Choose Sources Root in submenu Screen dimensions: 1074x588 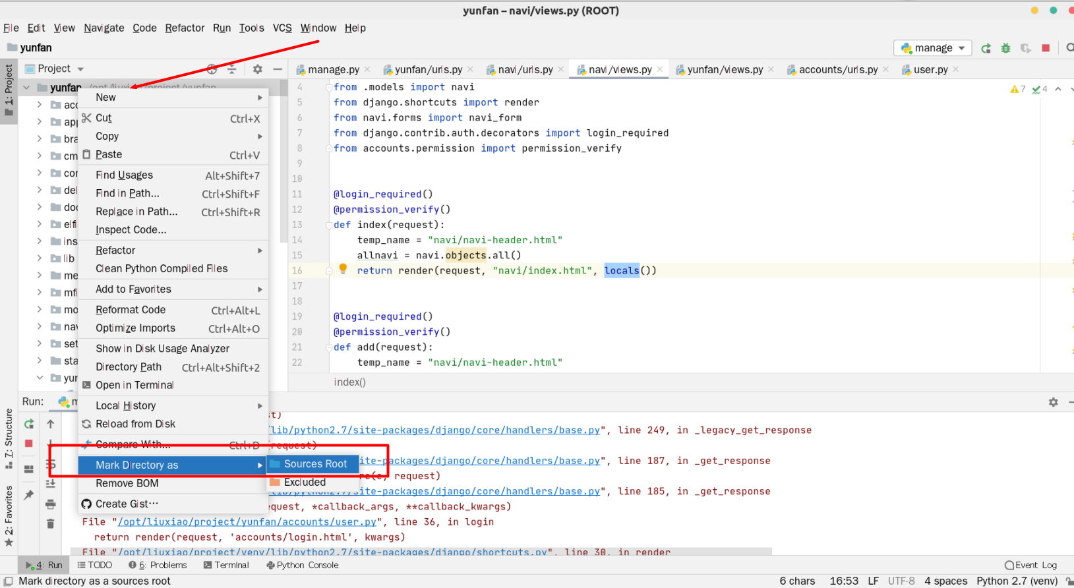click(x=313, y=464)
